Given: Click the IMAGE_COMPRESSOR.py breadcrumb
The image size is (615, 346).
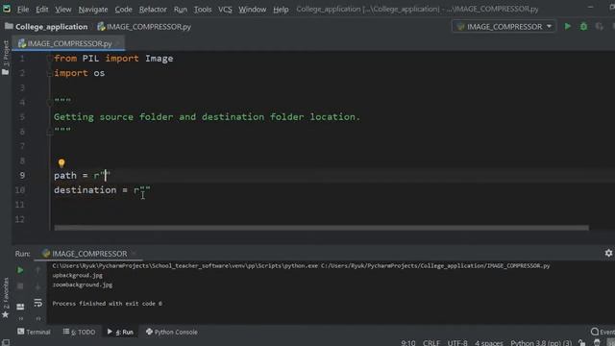Looking at the screenshot, I should click(x=144, y=27).
